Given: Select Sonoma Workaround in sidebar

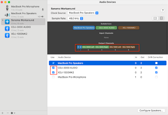Looking at the screenshot, I should pos(23,22).
